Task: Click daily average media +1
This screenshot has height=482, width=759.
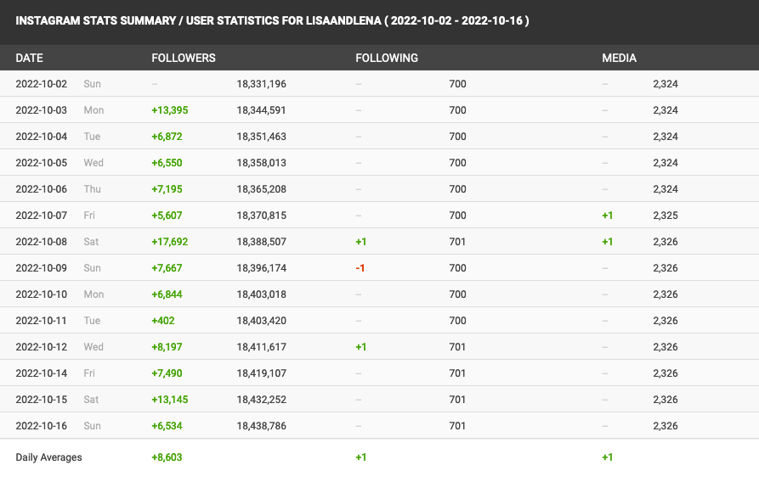Action: [x=608, y=457]
